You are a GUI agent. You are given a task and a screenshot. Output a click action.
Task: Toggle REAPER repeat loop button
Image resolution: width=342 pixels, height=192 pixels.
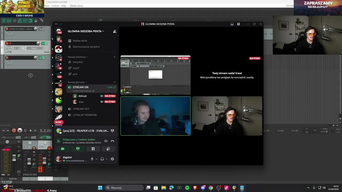25,131
